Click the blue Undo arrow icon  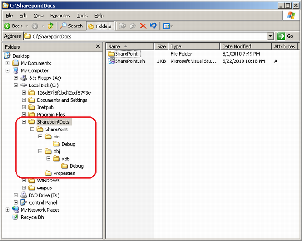153,26
